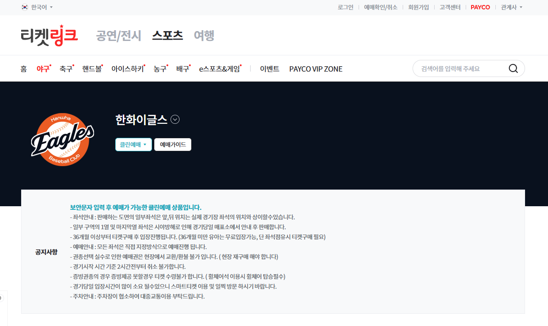Open the 축구 menu item

(67, 69)
